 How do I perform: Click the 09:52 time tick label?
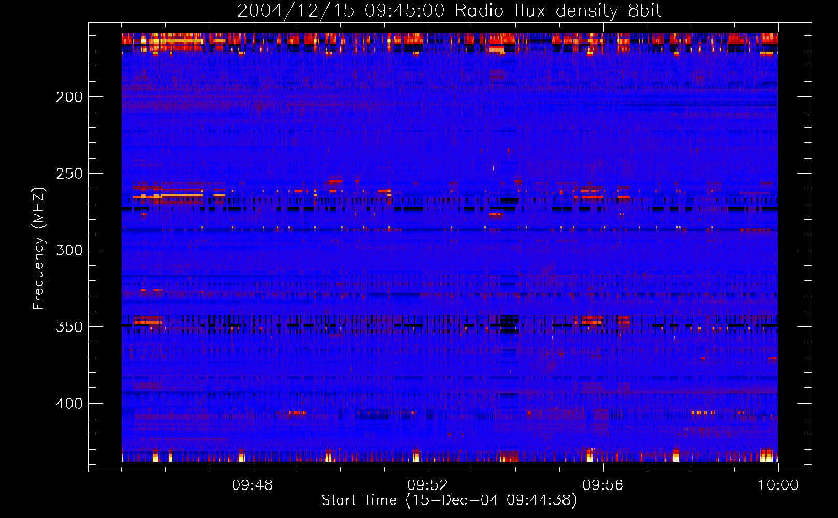pyautogui.click(x=428, y=485)
